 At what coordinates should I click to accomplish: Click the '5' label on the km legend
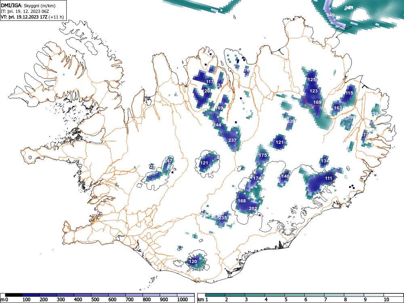[x=286, y=300]
